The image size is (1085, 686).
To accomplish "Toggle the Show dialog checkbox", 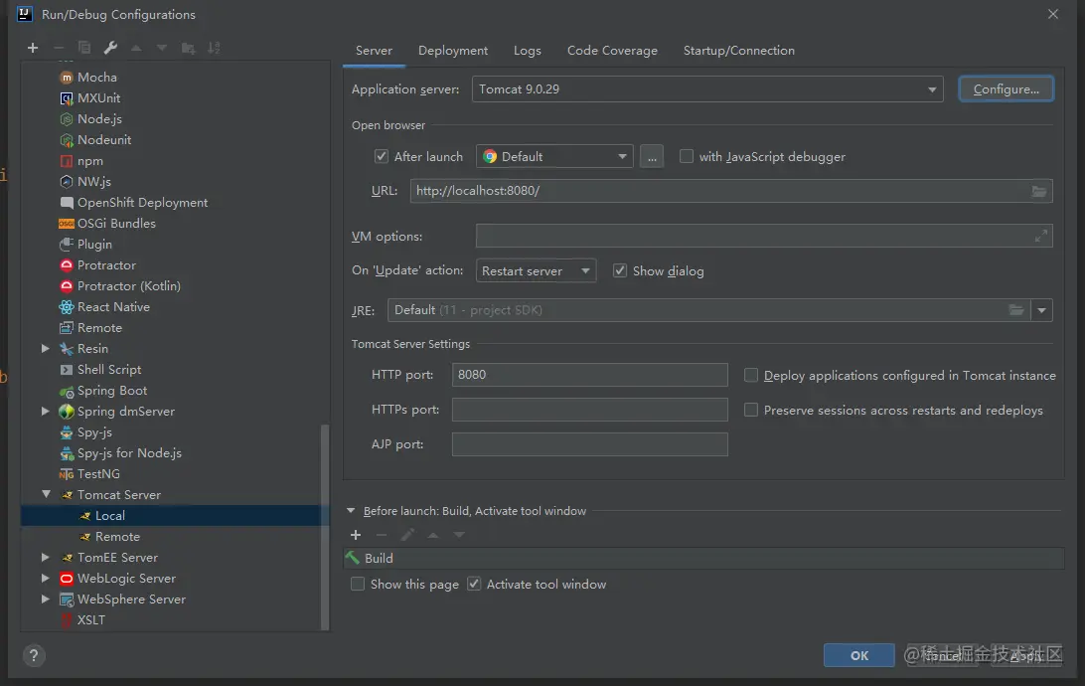I will point(620,270).
